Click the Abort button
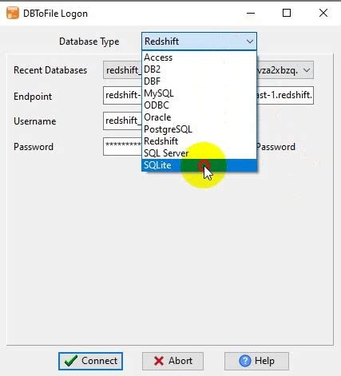The width and height of the screenshot is (341, 376). pos(172,361)
